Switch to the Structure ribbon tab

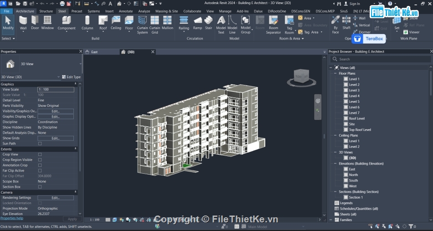coord(46,11)
